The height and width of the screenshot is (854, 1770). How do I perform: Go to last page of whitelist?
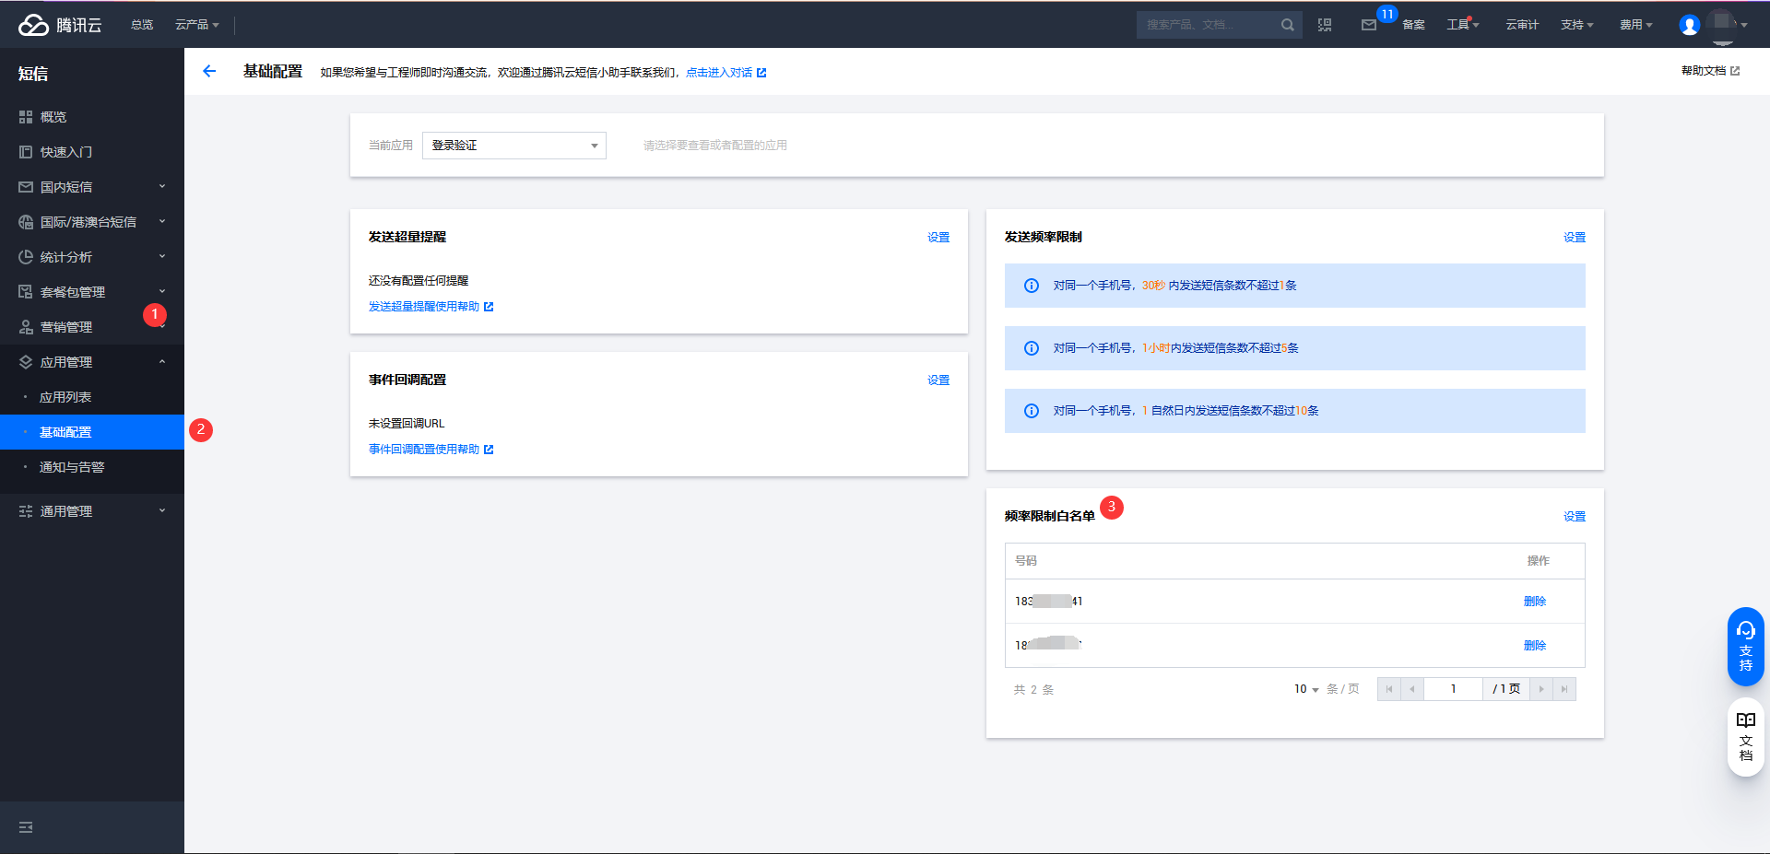1564,689
